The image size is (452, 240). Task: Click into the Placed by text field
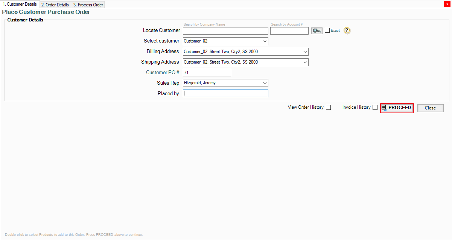[225, 93]
